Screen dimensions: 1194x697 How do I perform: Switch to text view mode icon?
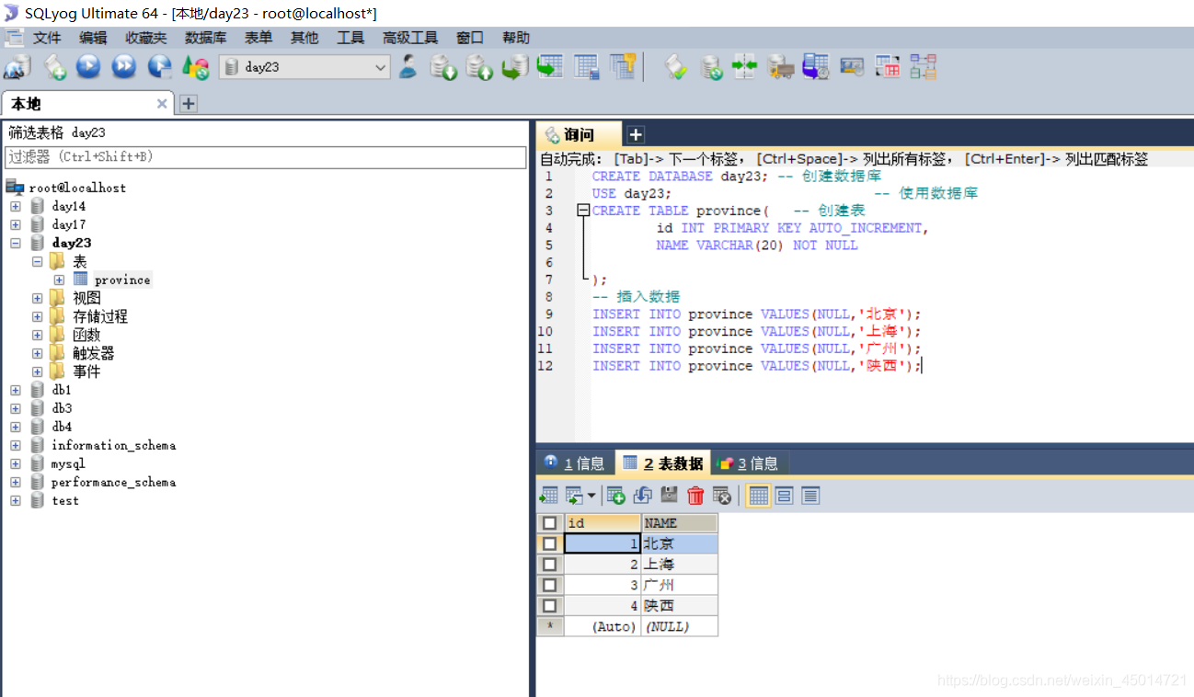810,496
